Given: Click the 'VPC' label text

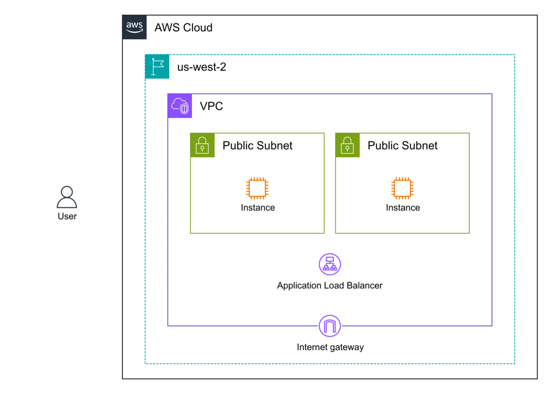Looking at the screenshot, I should click(211, 106).
